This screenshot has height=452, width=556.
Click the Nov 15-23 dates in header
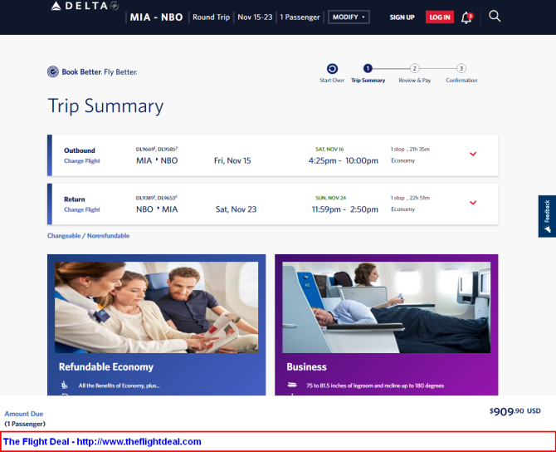(255, 17)
